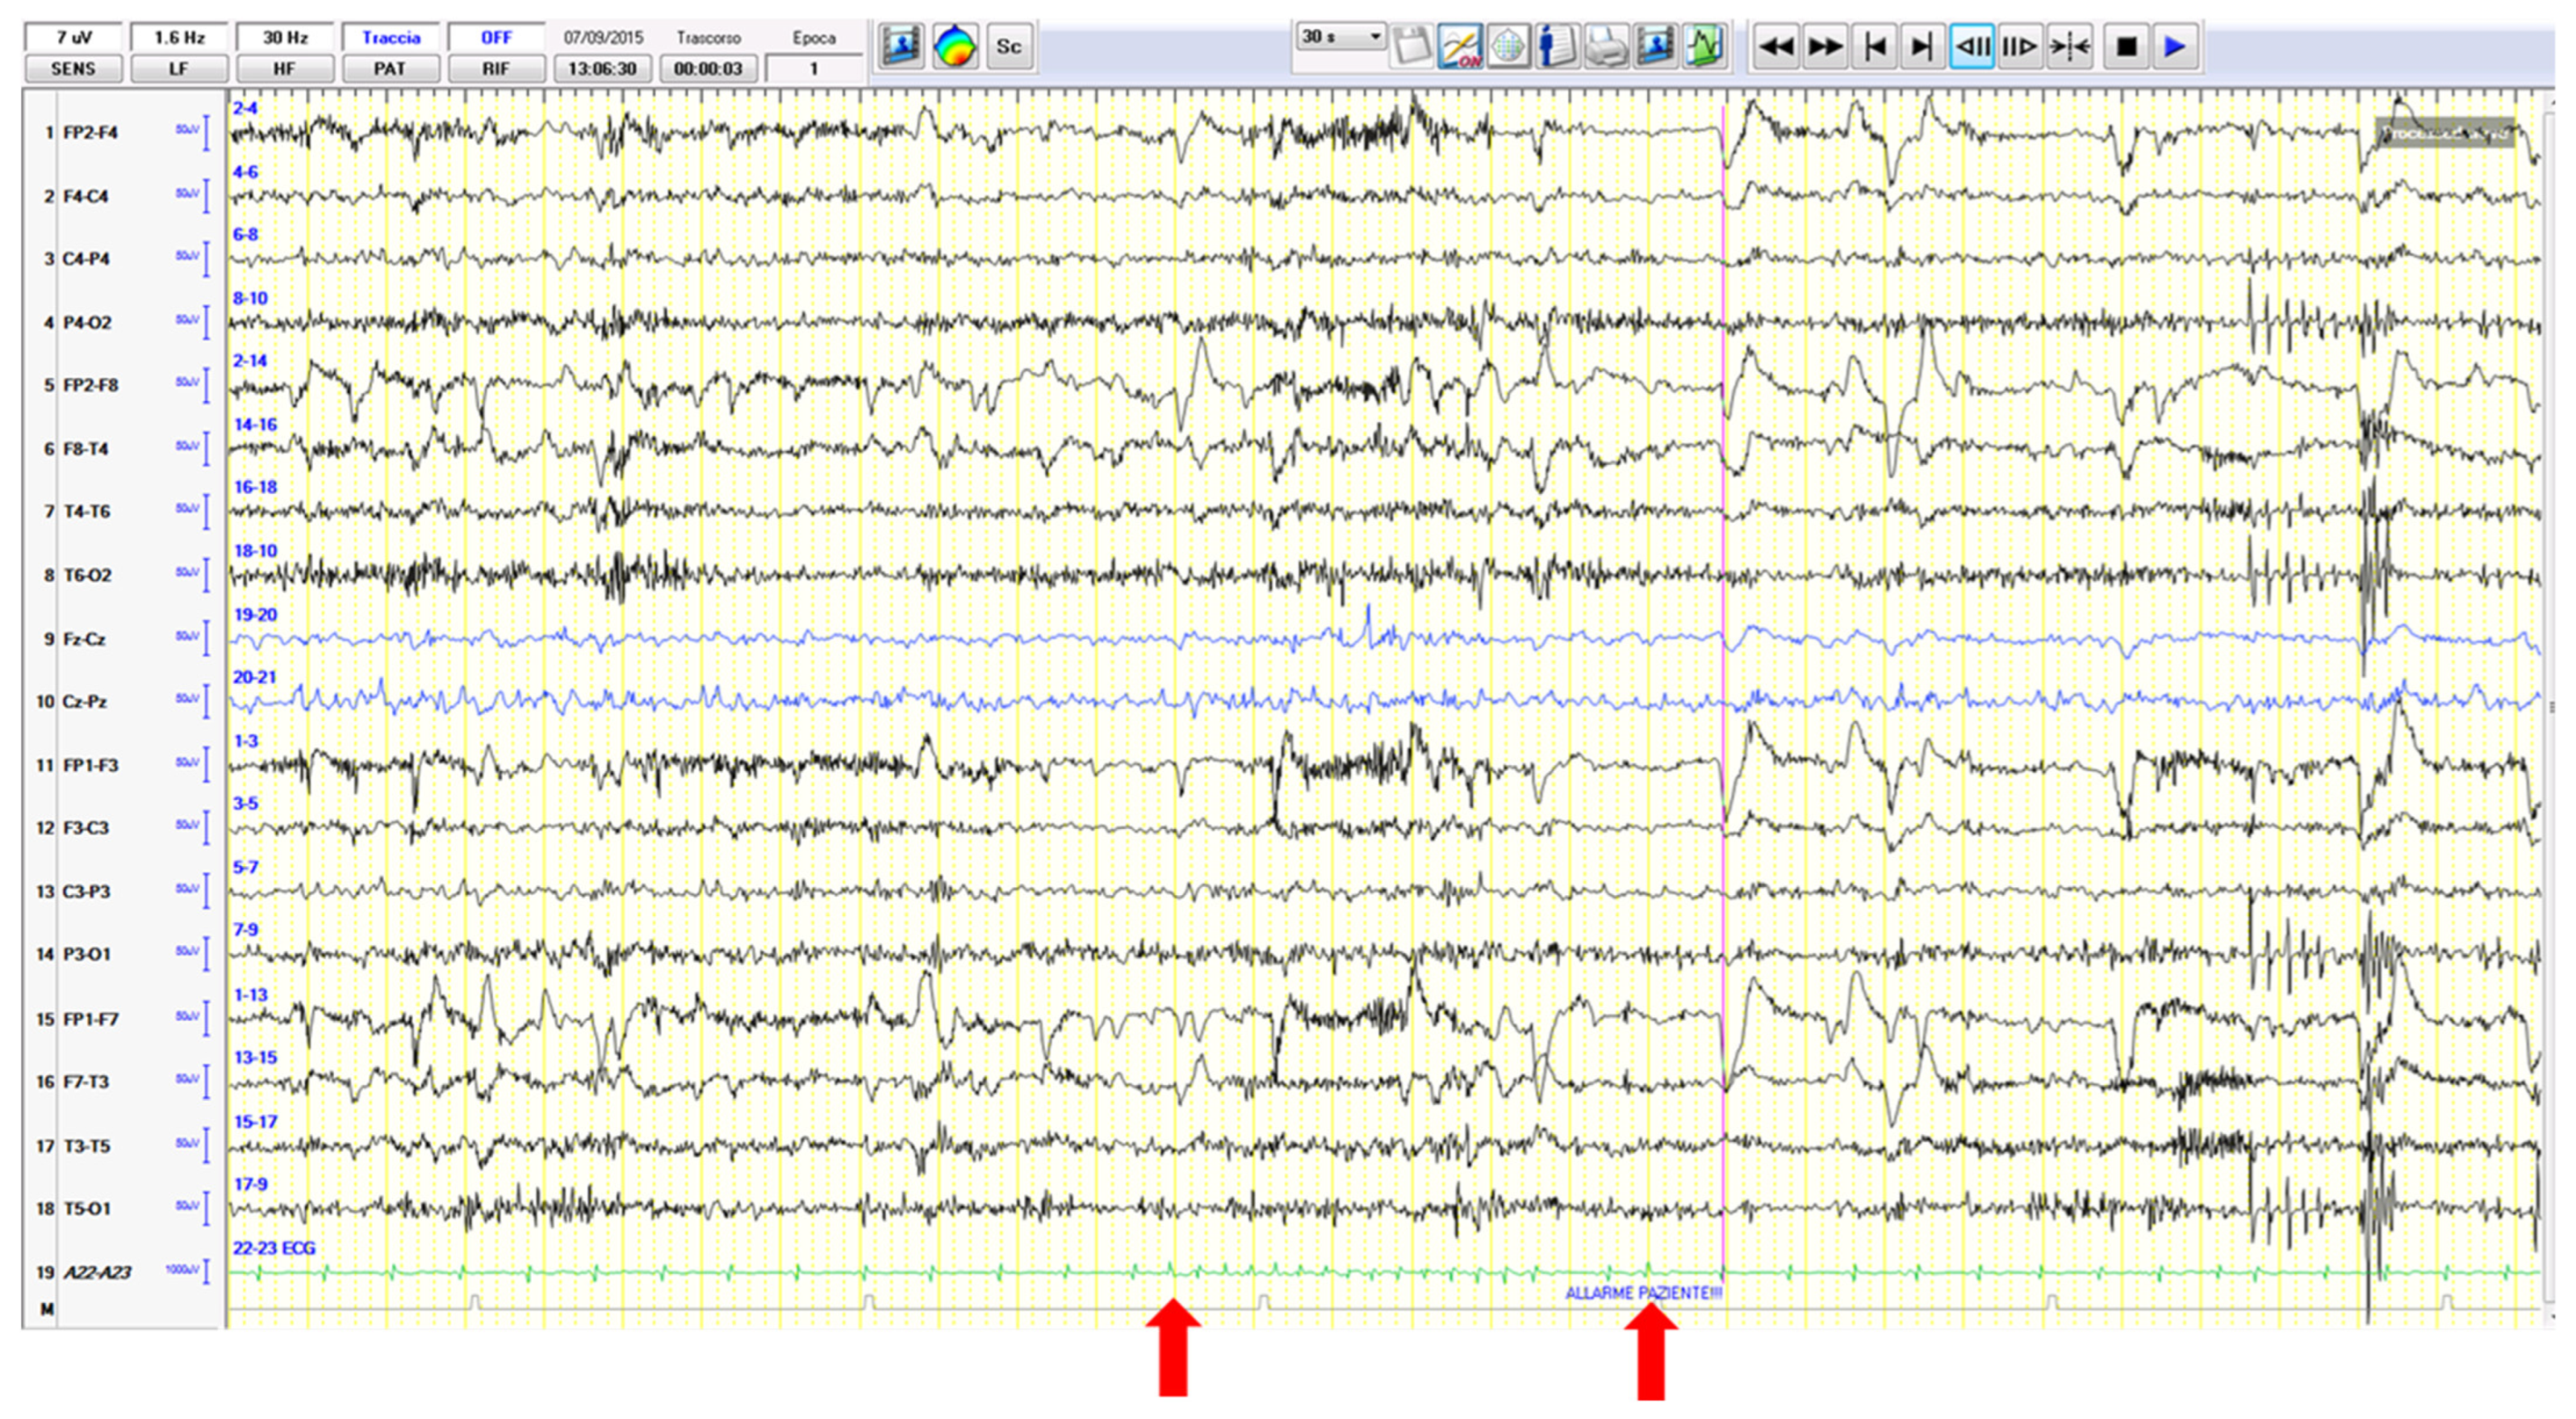Click the video film strip icon at left
Viewport: 2576px width, 1419px height.
pyautogui.click(x=901, y=47)
